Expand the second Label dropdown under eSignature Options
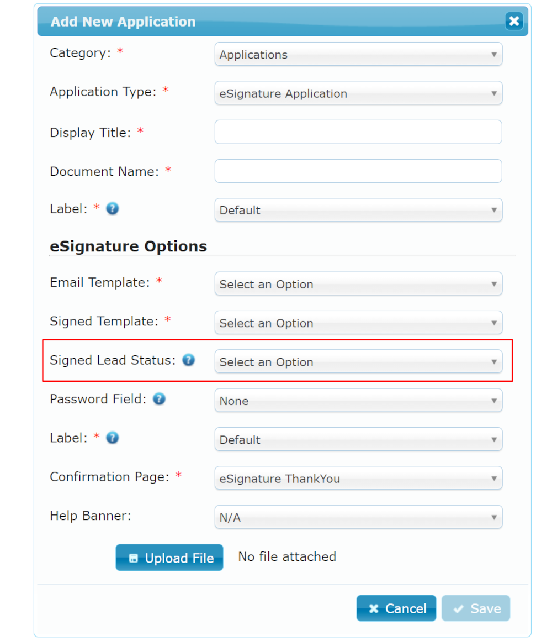The height and width of the screenshot is (641, 552). click(x=358, y=439)
